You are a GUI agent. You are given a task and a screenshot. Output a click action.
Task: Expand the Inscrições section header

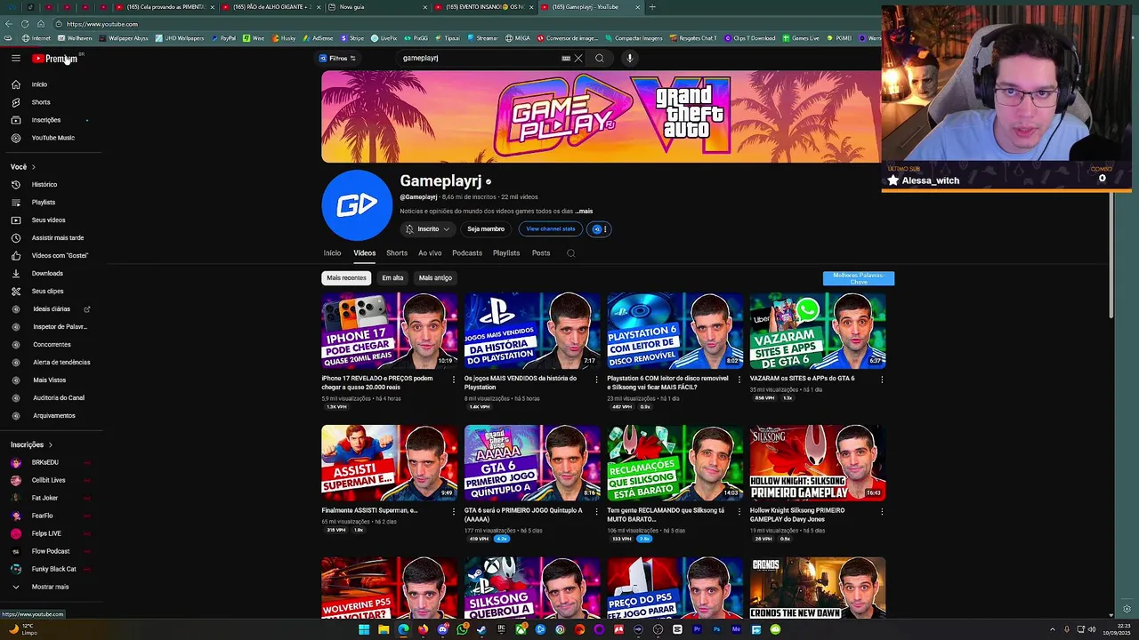[x=32, y=444]
